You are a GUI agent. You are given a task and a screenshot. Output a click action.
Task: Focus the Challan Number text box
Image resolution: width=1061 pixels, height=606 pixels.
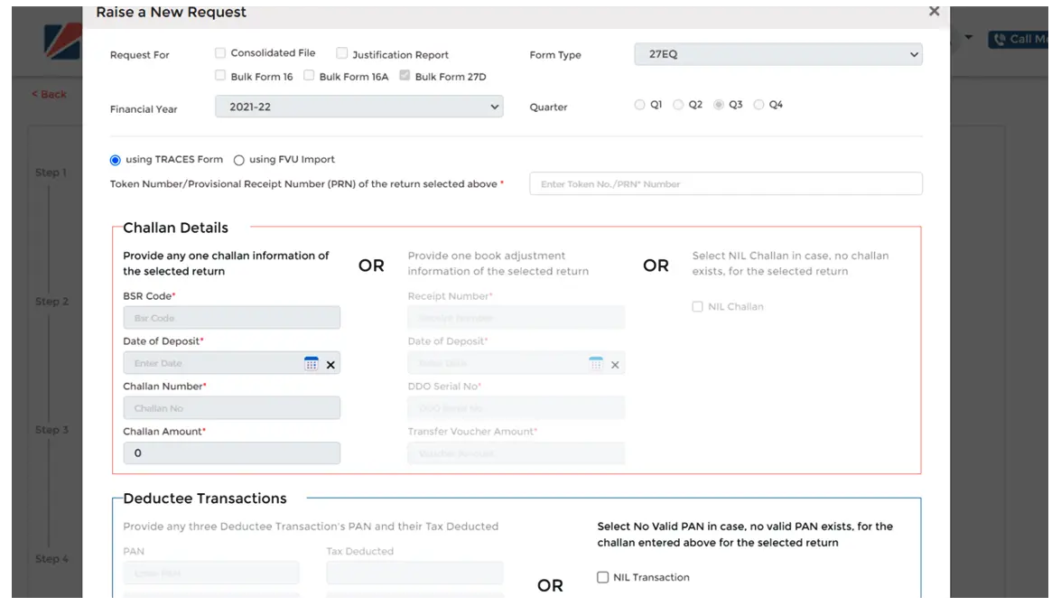(x=231, y=408)
